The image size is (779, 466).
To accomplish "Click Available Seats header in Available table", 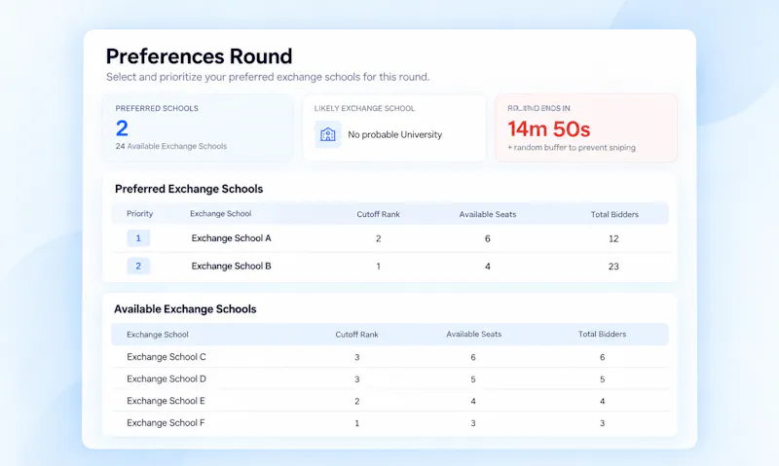I will click(x=473, y=334).
